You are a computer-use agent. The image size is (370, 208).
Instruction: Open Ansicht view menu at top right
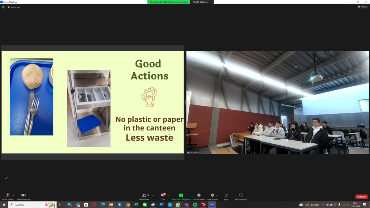(x=362, y=7)
